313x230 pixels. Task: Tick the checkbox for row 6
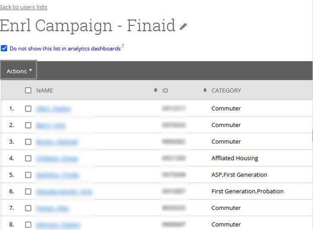click(28, 191)
